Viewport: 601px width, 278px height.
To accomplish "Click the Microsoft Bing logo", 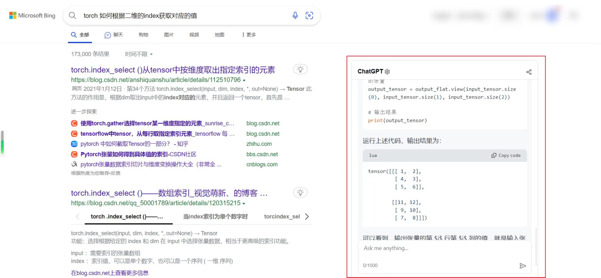I will (32, 15).
